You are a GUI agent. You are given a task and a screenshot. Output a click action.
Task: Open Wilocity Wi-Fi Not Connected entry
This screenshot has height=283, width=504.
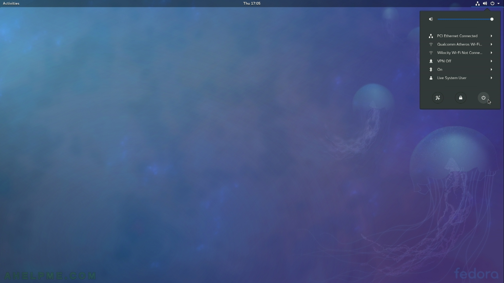(460, 53)
